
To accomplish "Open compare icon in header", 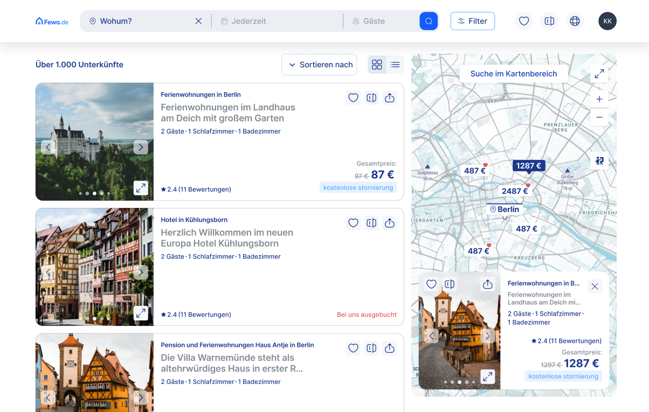I will click(x=549, y=21).
